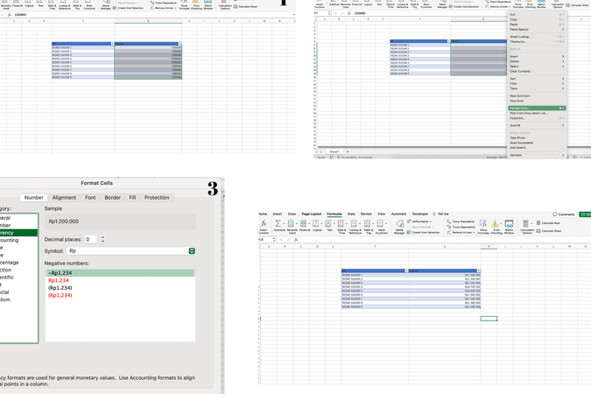
Task: Choose the black (Rp1.234) parentheses format
Action: click(x=60, y=287)
